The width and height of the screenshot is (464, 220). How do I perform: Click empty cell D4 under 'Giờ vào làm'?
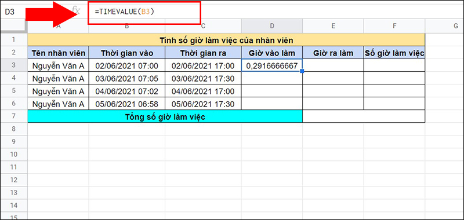coord(272,78)
